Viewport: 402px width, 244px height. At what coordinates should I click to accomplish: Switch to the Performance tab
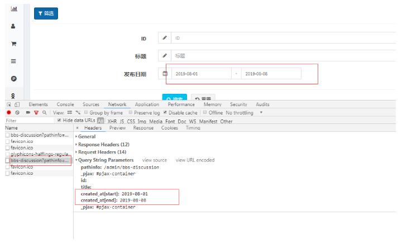click(181, 104)
